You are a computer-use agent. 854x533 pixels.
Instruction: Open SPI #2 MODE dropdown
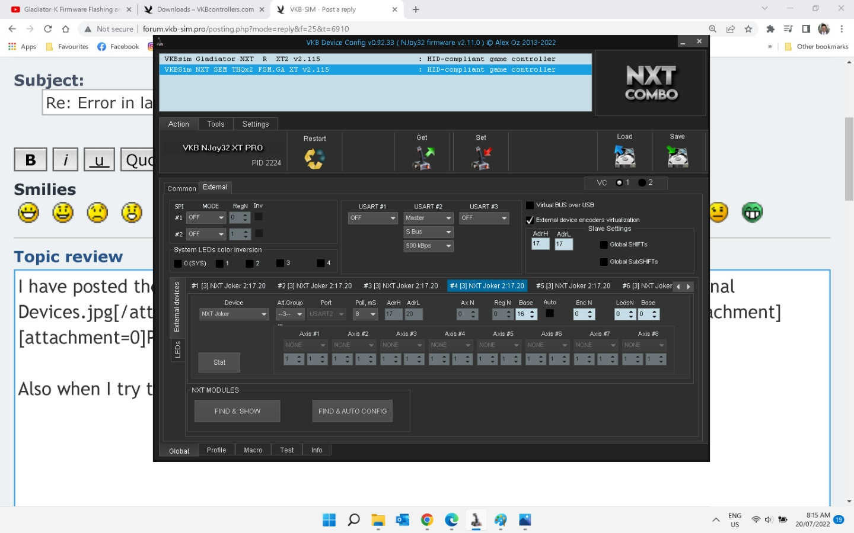pos(206,235)
